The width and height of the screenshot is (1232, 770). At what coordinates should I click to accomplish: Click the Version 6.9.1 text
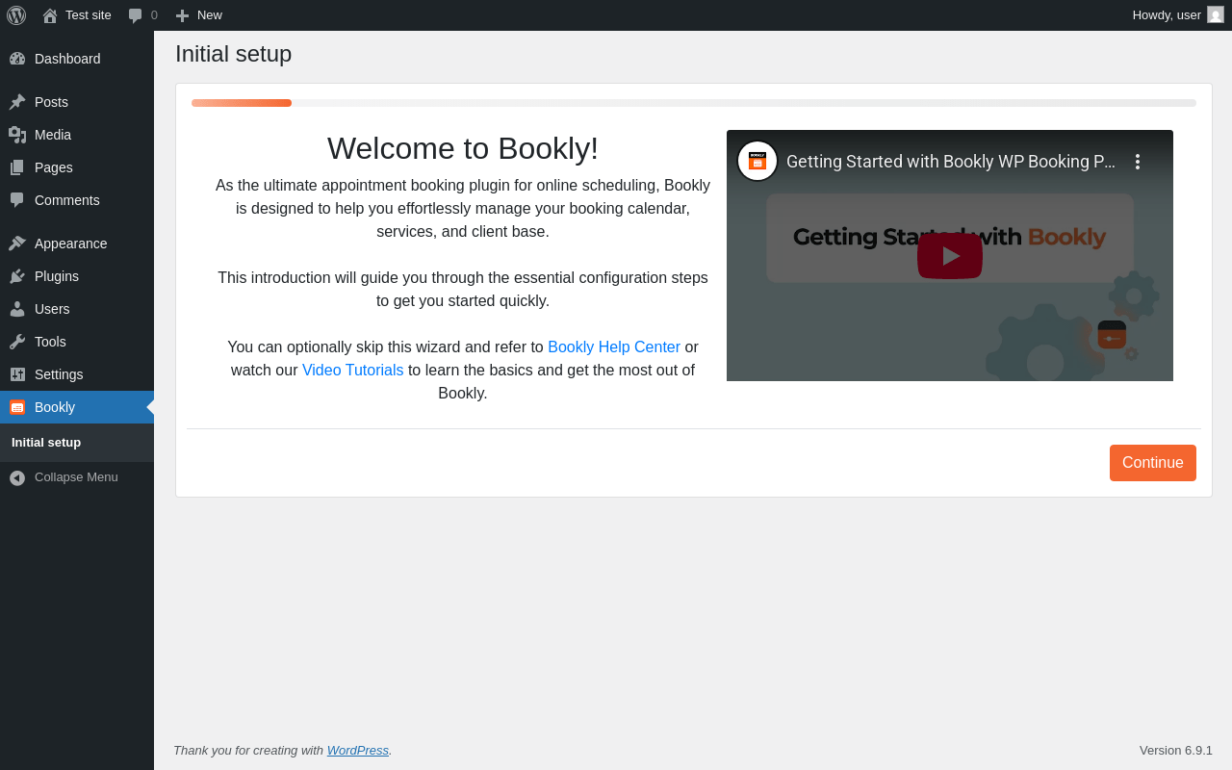pyautogui.click(x=1176, y=751)
